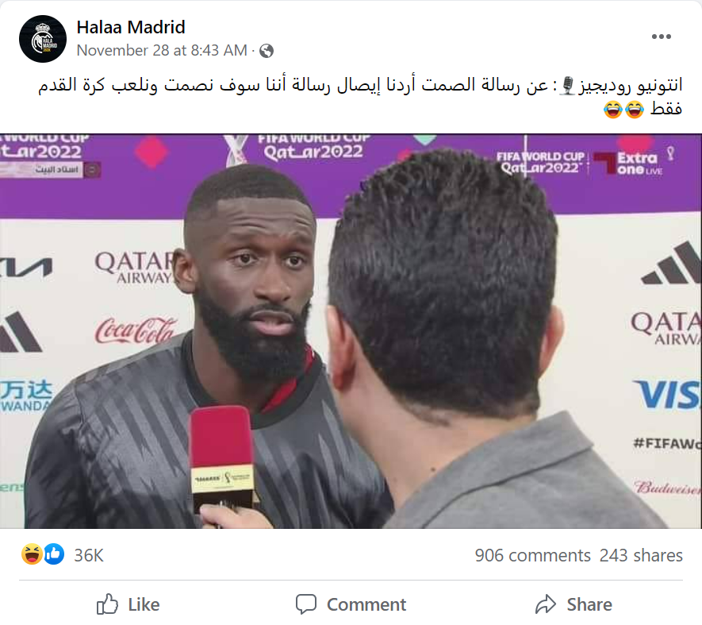Open the 906 comments list
702x625 pixels.
(533, 555)
